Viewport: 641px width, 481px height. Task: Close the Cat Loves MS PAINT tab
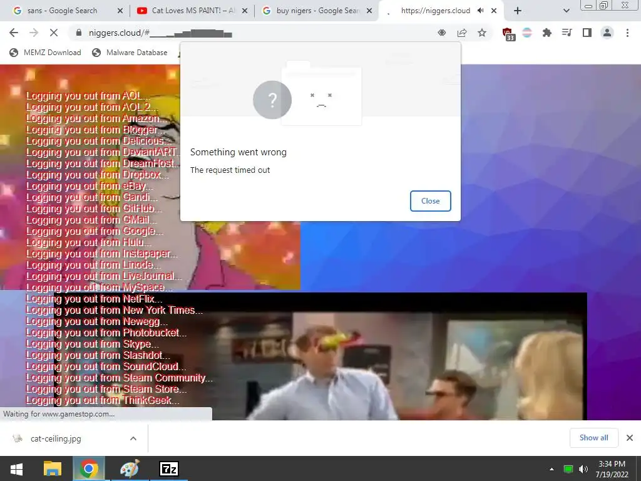[245, 11]
